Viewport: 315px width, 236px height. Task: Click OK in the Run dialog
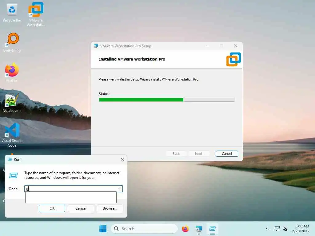(52, 208)
